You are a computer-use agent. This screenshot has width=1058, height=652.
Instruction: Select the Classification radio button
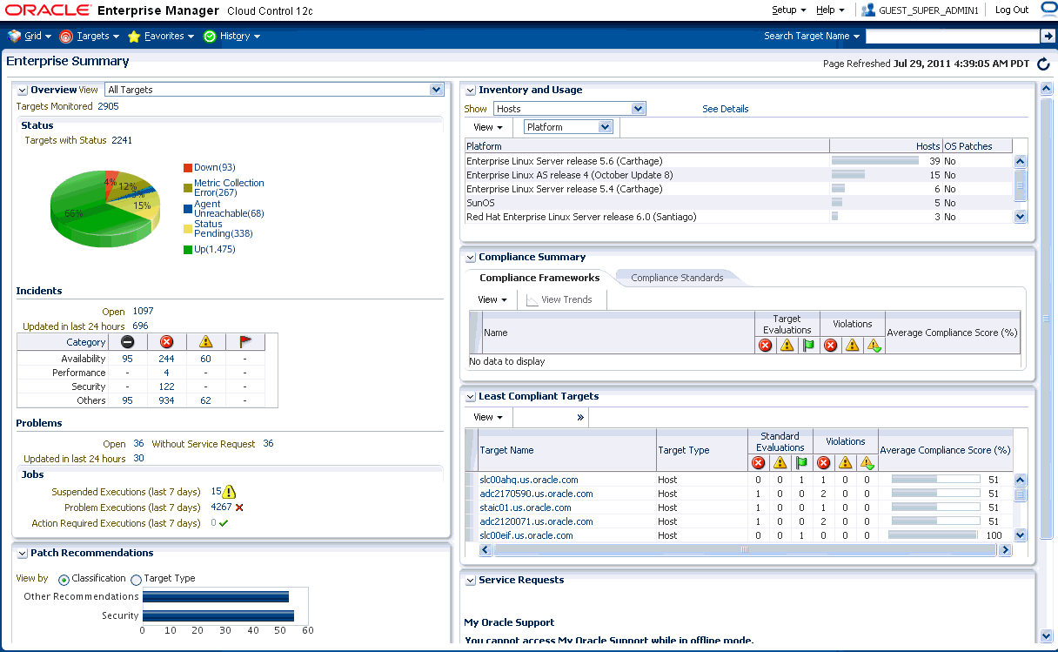[x=63, y=578]
